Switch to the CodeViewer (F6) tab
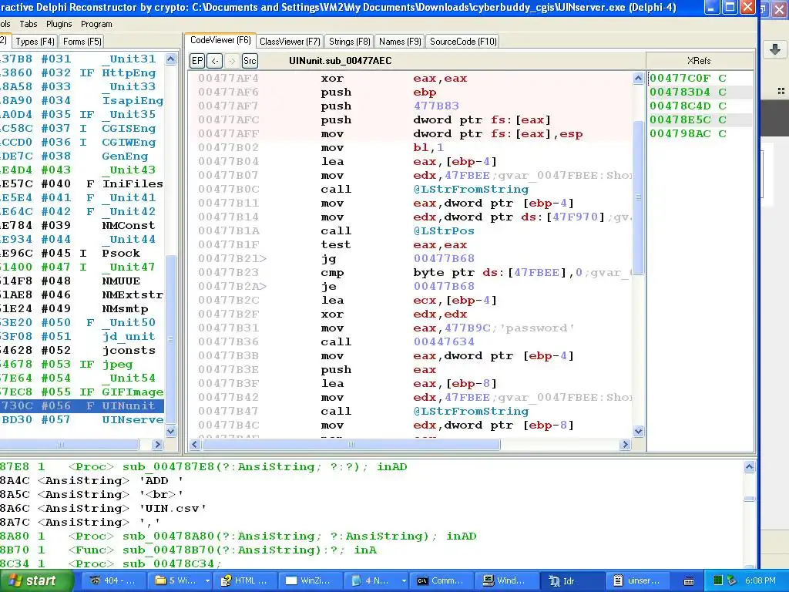This screenshot has height=592, width=789. (x=220, y=40)
